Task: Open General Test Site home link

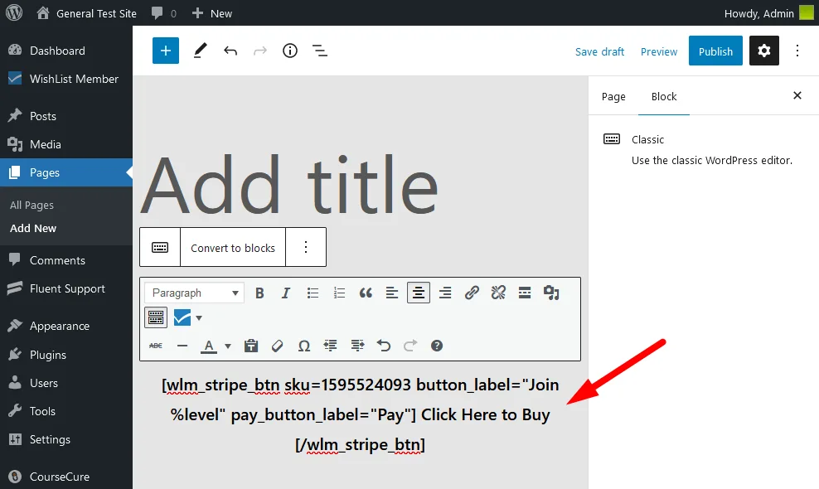Action: (x=87, y=13)
